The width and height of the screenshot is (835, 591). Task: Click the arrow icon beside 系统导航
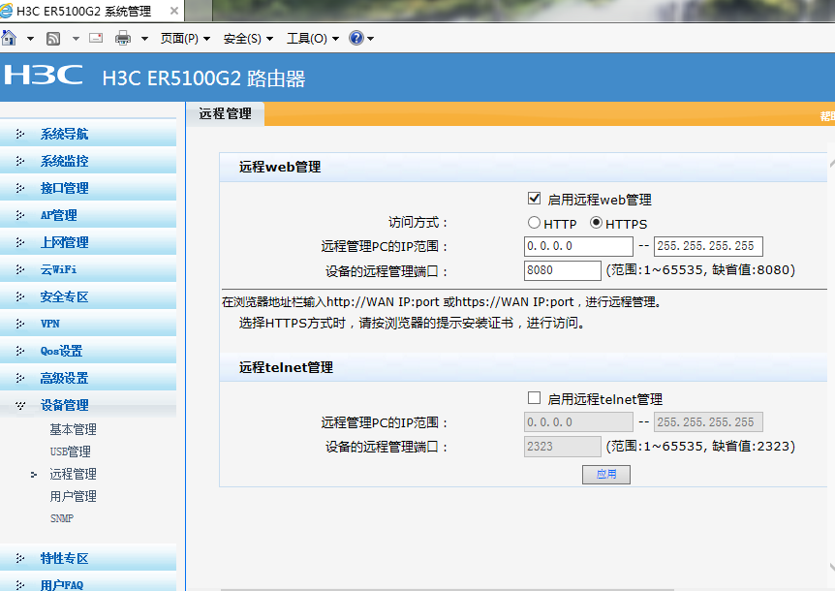click(x=20, y=134)
